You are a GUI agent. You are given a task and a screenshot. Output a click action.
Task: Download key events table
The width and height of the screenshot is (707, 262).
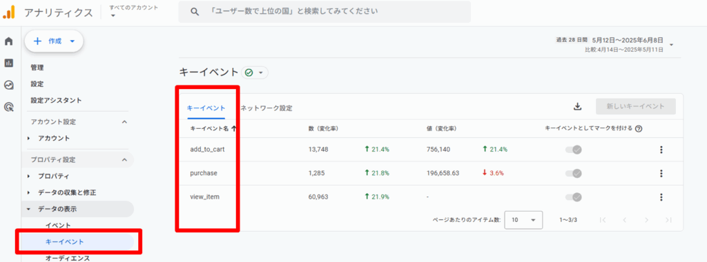coord(578,107)
